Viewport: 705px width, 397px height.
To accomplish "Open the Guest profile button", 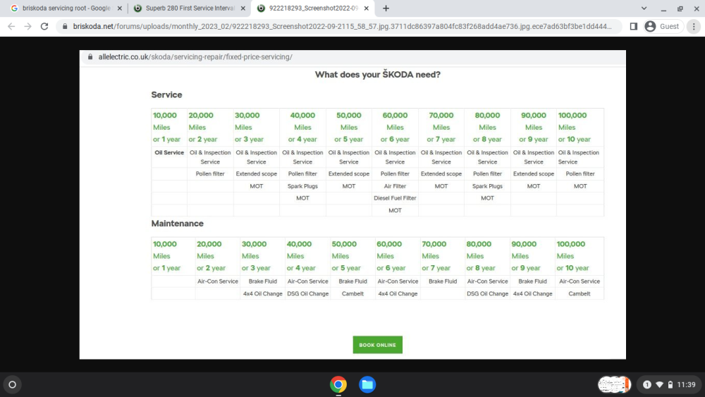I will (x=663, y=27).
